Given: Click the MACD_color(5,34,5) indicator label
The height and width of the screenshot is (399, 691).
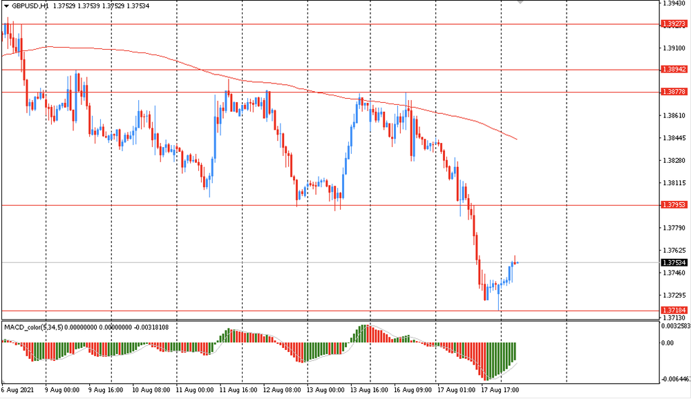Looking at the screenshot, I should pyautogui.click(x=33, y=327).
